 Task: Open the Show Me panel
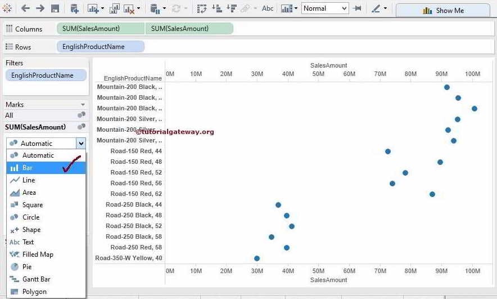tap(443, 11)
